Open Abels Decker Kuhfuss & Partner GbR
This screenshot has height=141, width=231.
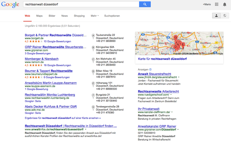(51, 107)
